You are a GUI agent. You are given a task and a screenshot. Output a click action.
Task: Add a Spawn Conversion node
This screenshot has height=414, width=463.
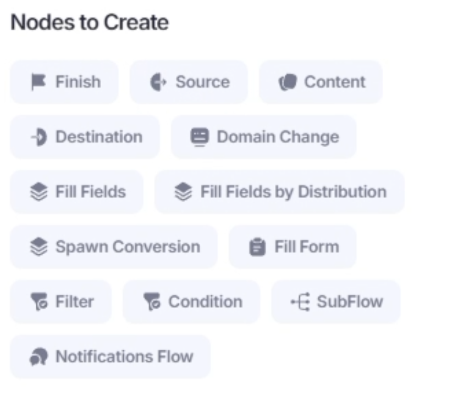click(x=113, y=247)
